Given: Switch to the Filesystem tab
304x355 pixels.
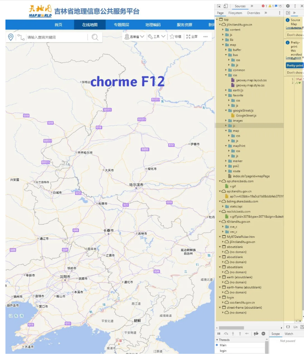Looking at the screenshot, I should click(x=235, y=13).
